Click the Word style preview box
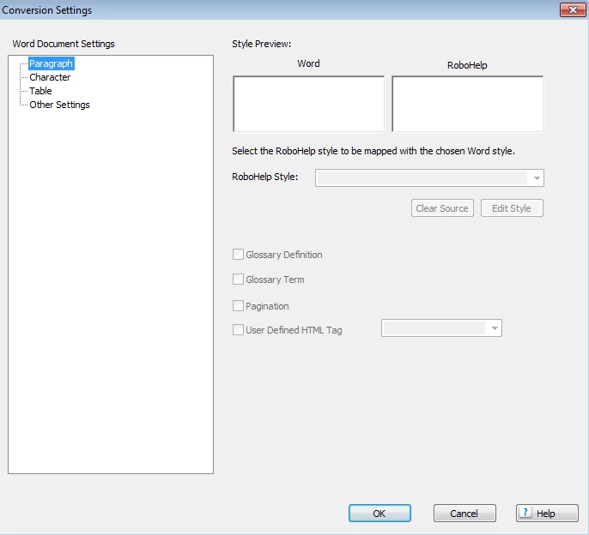589x535 pixels. coord(309,104)
